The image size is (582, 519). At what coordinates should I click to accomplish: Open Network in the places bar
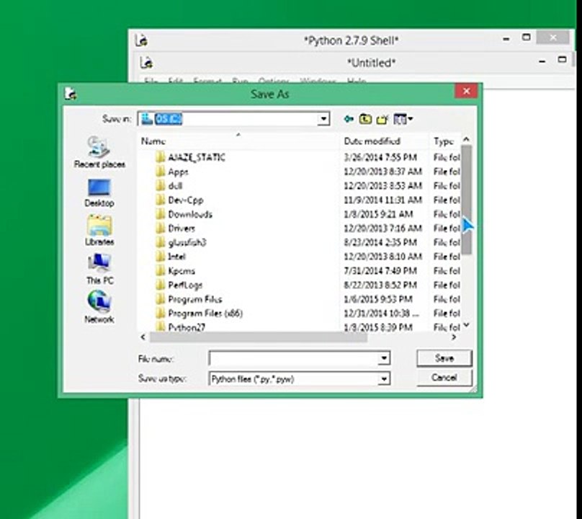pyautogui.click(x=99, y=307)
